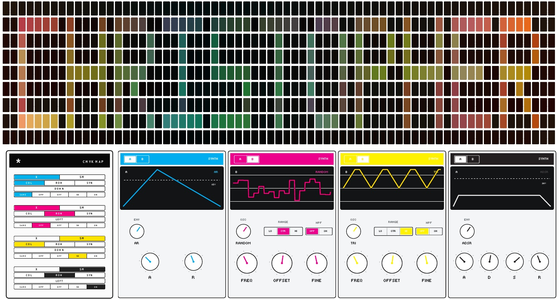Set magenta RANGE to LO
560x299 pixels.
click(270, 231)
